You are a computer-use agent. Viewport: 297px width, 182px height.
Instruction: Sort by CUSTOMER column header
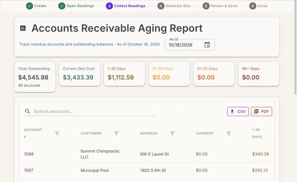(x=91, y=133)
